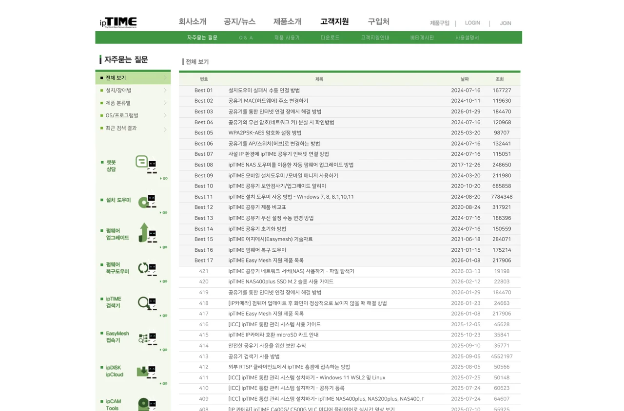Click the 'Best 11' number cell
This screenshot has width=624, height=411.
(204, 197)
